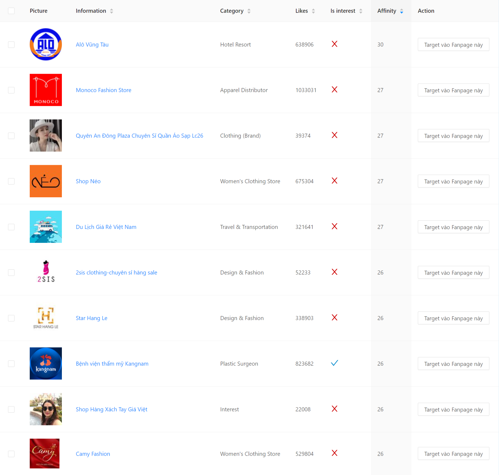Target the Shop Néo fanpage button

coord(453,181)
